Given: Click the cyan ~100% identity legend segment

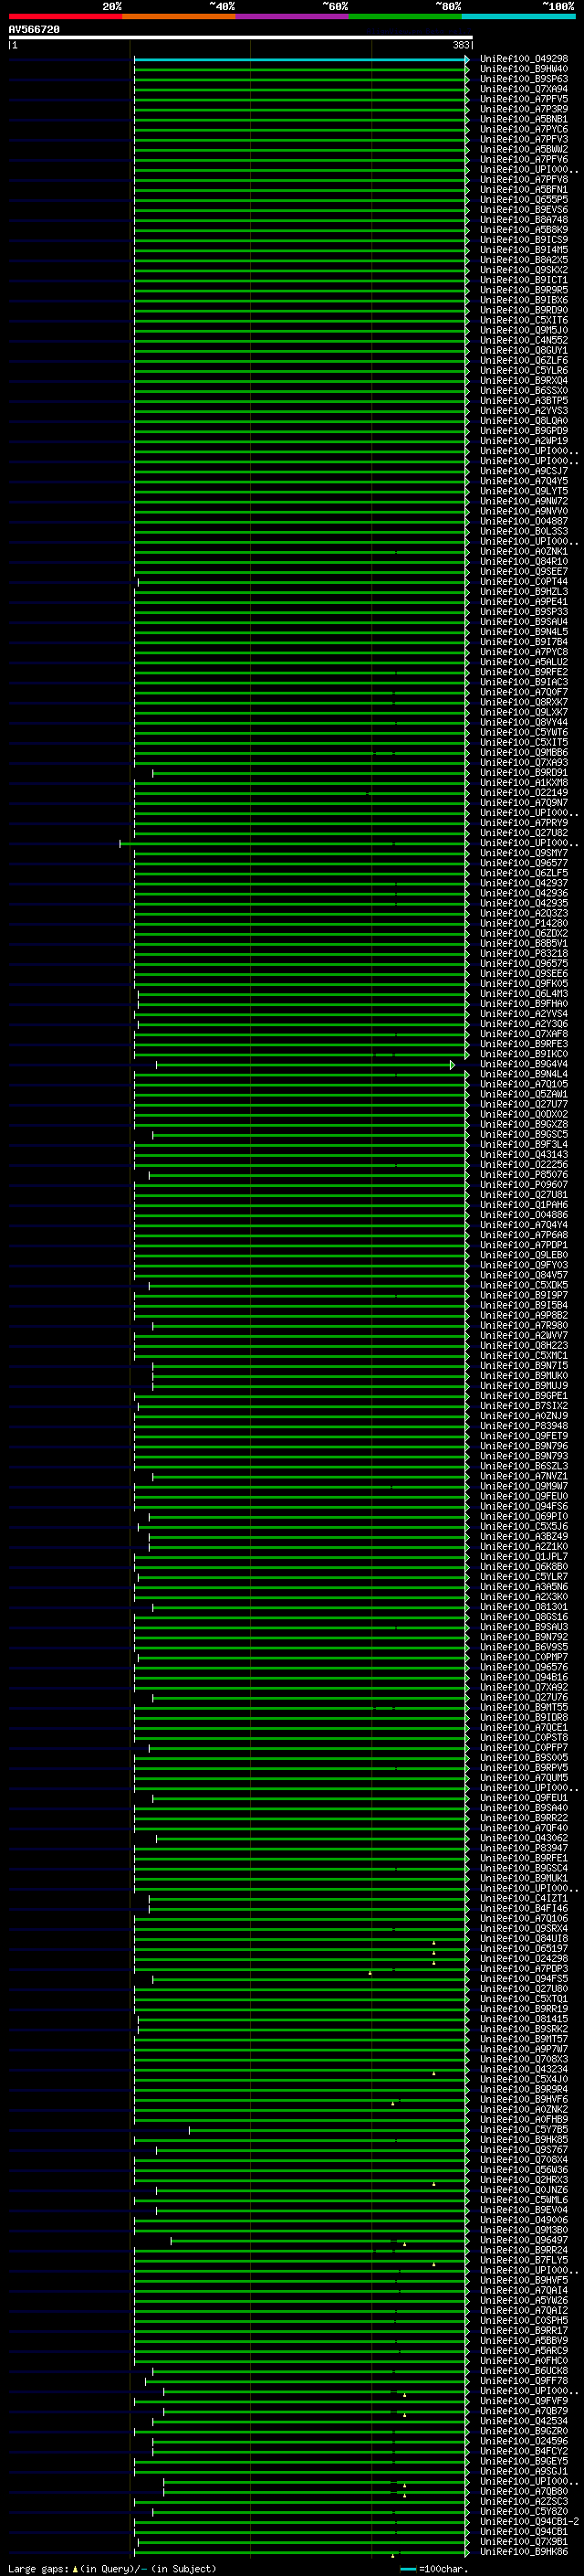Looking at the screenshot, I should (518, 16).
